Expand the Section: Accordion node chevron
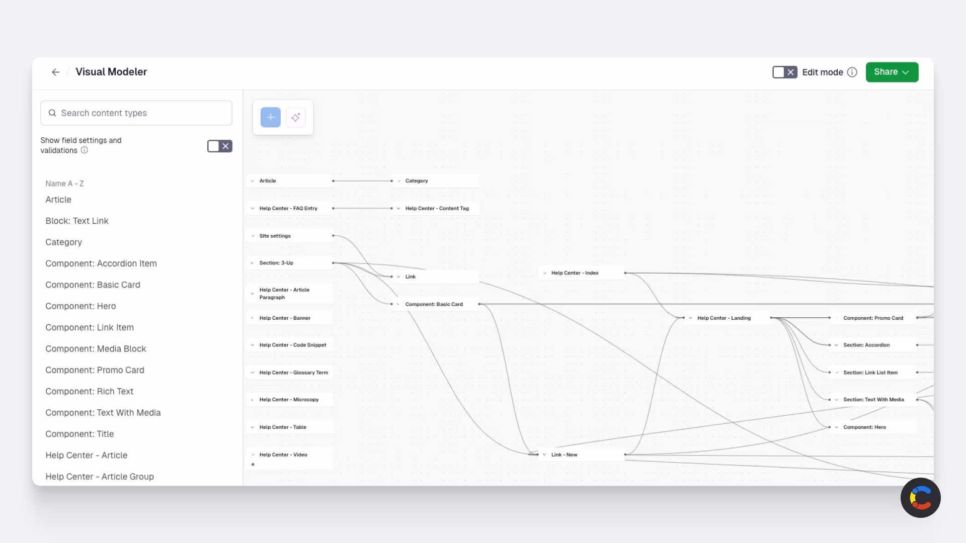This screenshot has height=543, width=966. pos(837,345)
